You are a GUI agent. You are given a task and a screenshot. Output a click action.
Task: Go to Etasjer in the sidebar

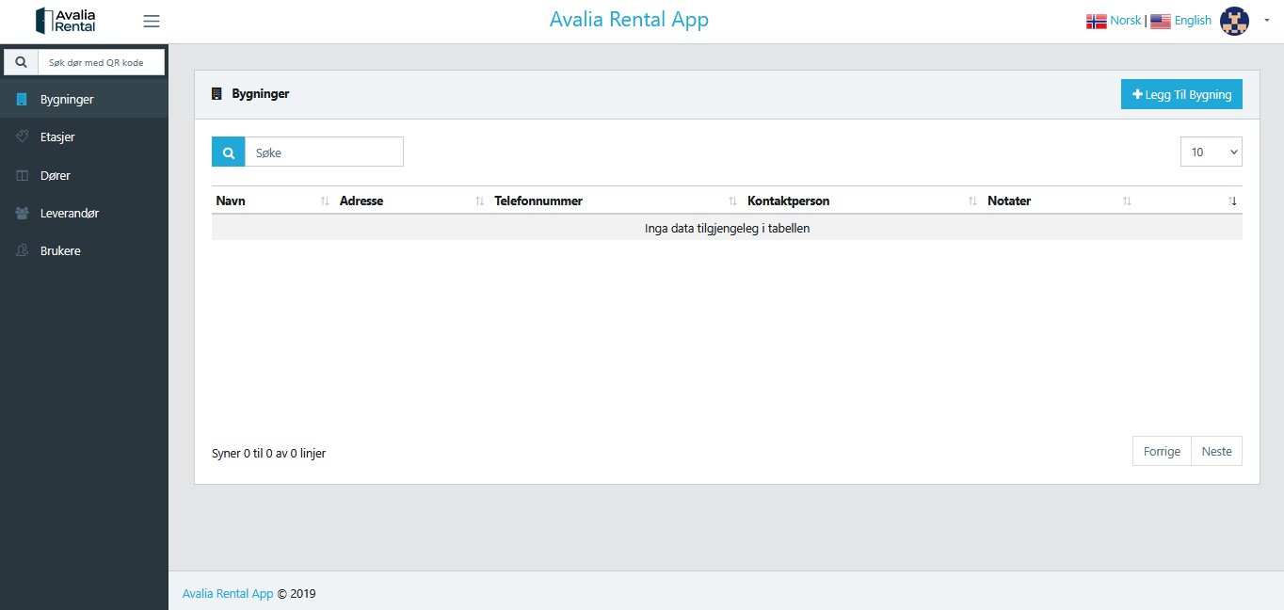[x=57, y=136]
